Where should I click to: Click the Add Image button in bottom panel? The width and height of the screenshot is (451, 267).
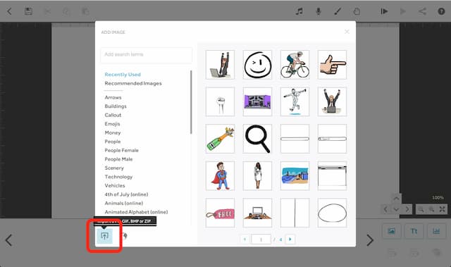(x=392, y=231)
